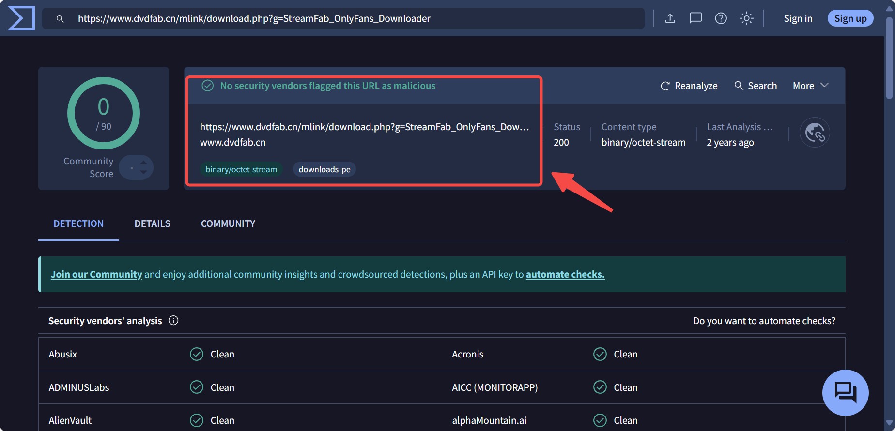Open the floating chat bubble button
This screenshot has width=895, height=431.
[845, 392]
